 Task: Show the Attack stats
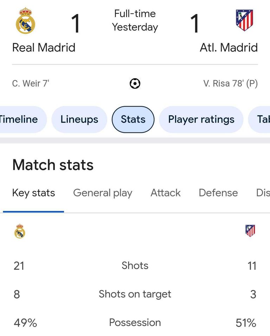pyautogui.click(x=166, y=193)
